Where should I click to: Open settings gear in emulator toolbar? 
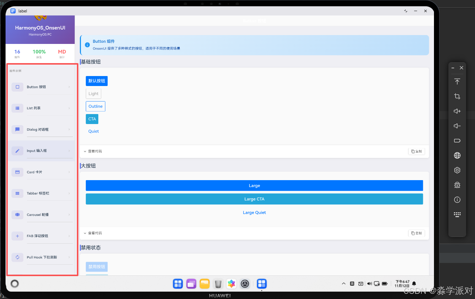pyautogui.click(x=457, y=170)
